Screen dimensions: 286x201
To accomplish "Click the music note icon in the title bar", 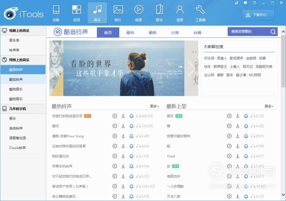I will [237, 3].
